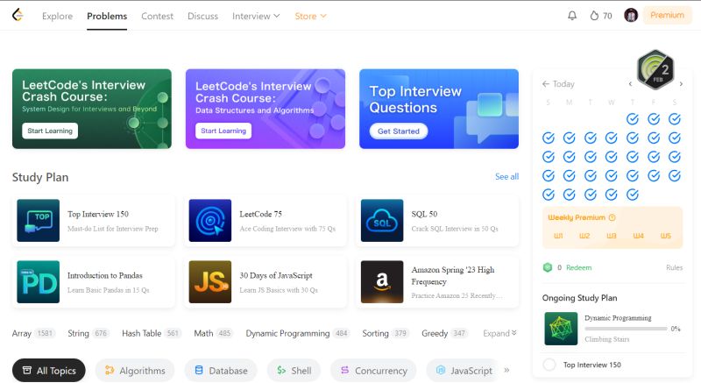
Task: Show more categories with double arrow
Action: pos(506,370)
